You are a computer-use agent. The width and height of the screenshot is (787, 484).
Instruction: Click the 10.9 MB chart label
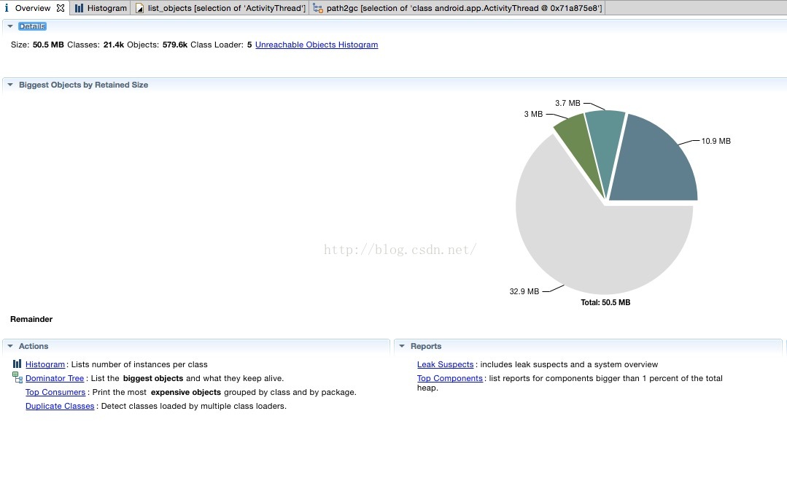(x=716, y=141)
